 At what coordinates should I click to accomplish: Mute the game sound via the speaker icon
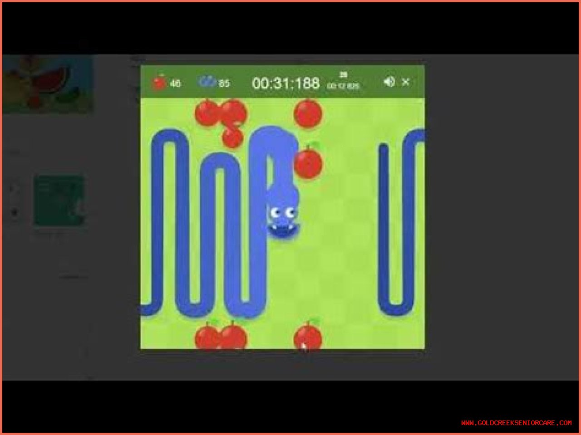point(389,82)
